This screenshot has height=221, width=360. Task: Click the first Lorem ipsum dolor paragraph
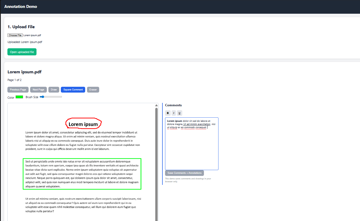click(83, 141)
